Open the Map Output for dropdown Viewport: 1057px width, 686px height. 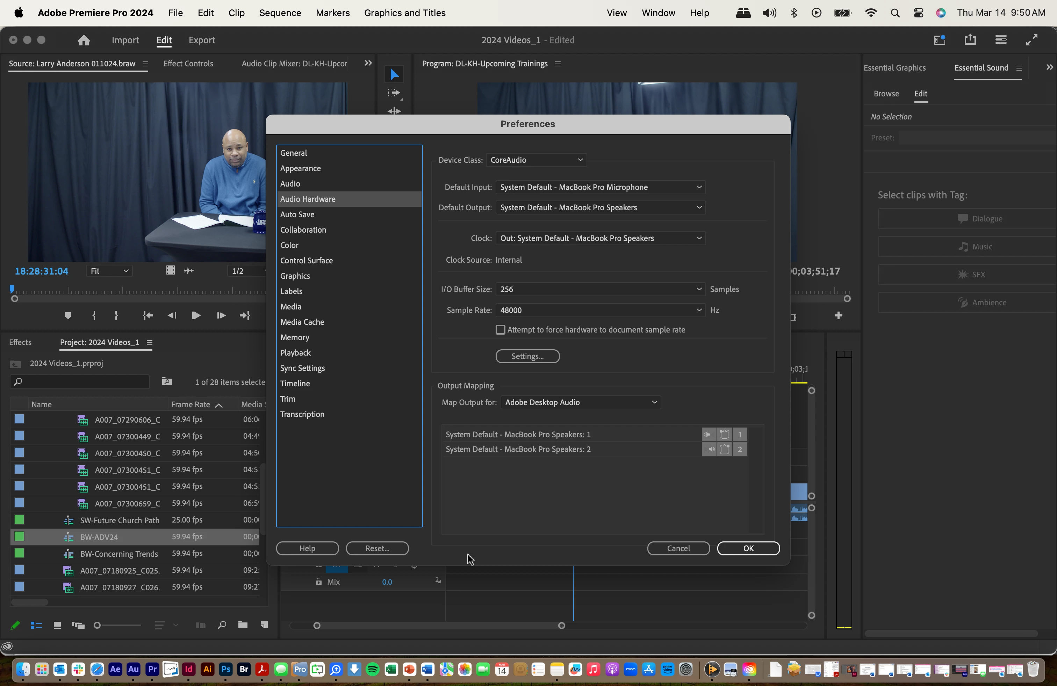point(581,402)
